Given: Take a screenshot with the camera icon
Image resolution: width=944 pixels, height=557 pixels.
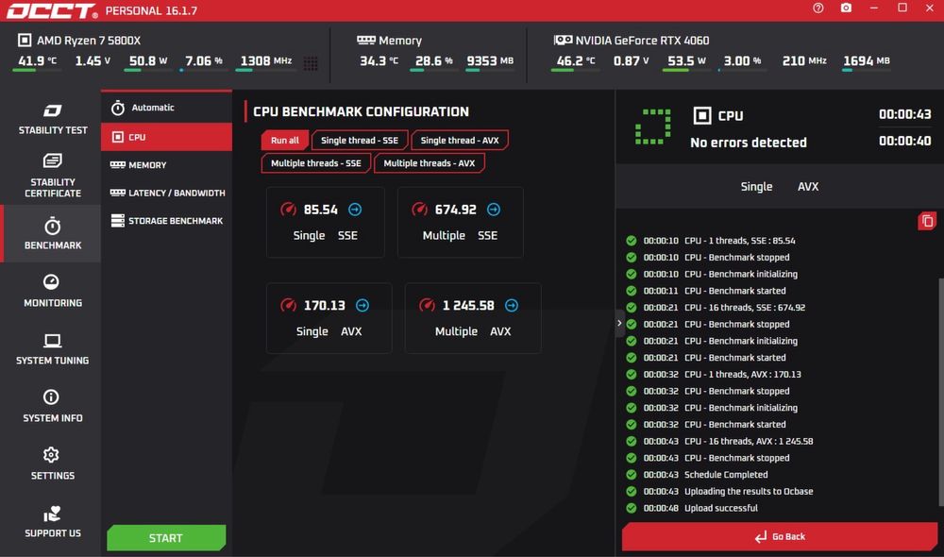Looking at the screenshot, I should click(846, 8).
